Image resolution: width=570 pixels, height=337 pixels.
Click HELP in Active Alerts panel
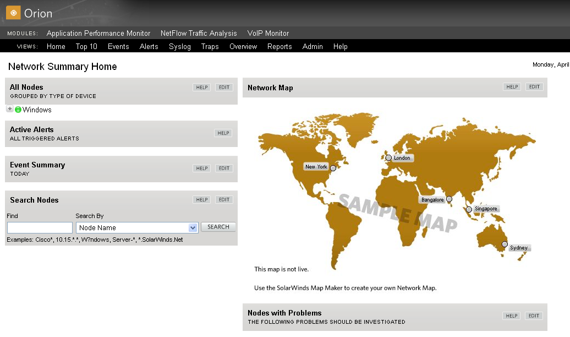pyautogui.click(x=223, y=133)
